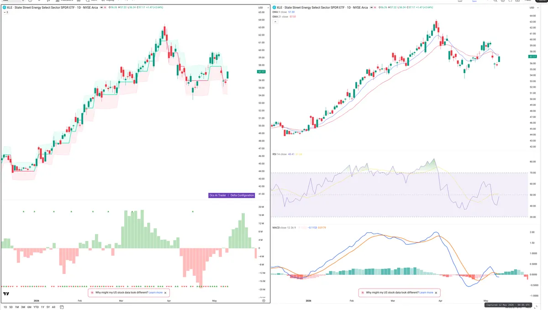Click the Apr label on the right chart's time axis

point(440,301)
